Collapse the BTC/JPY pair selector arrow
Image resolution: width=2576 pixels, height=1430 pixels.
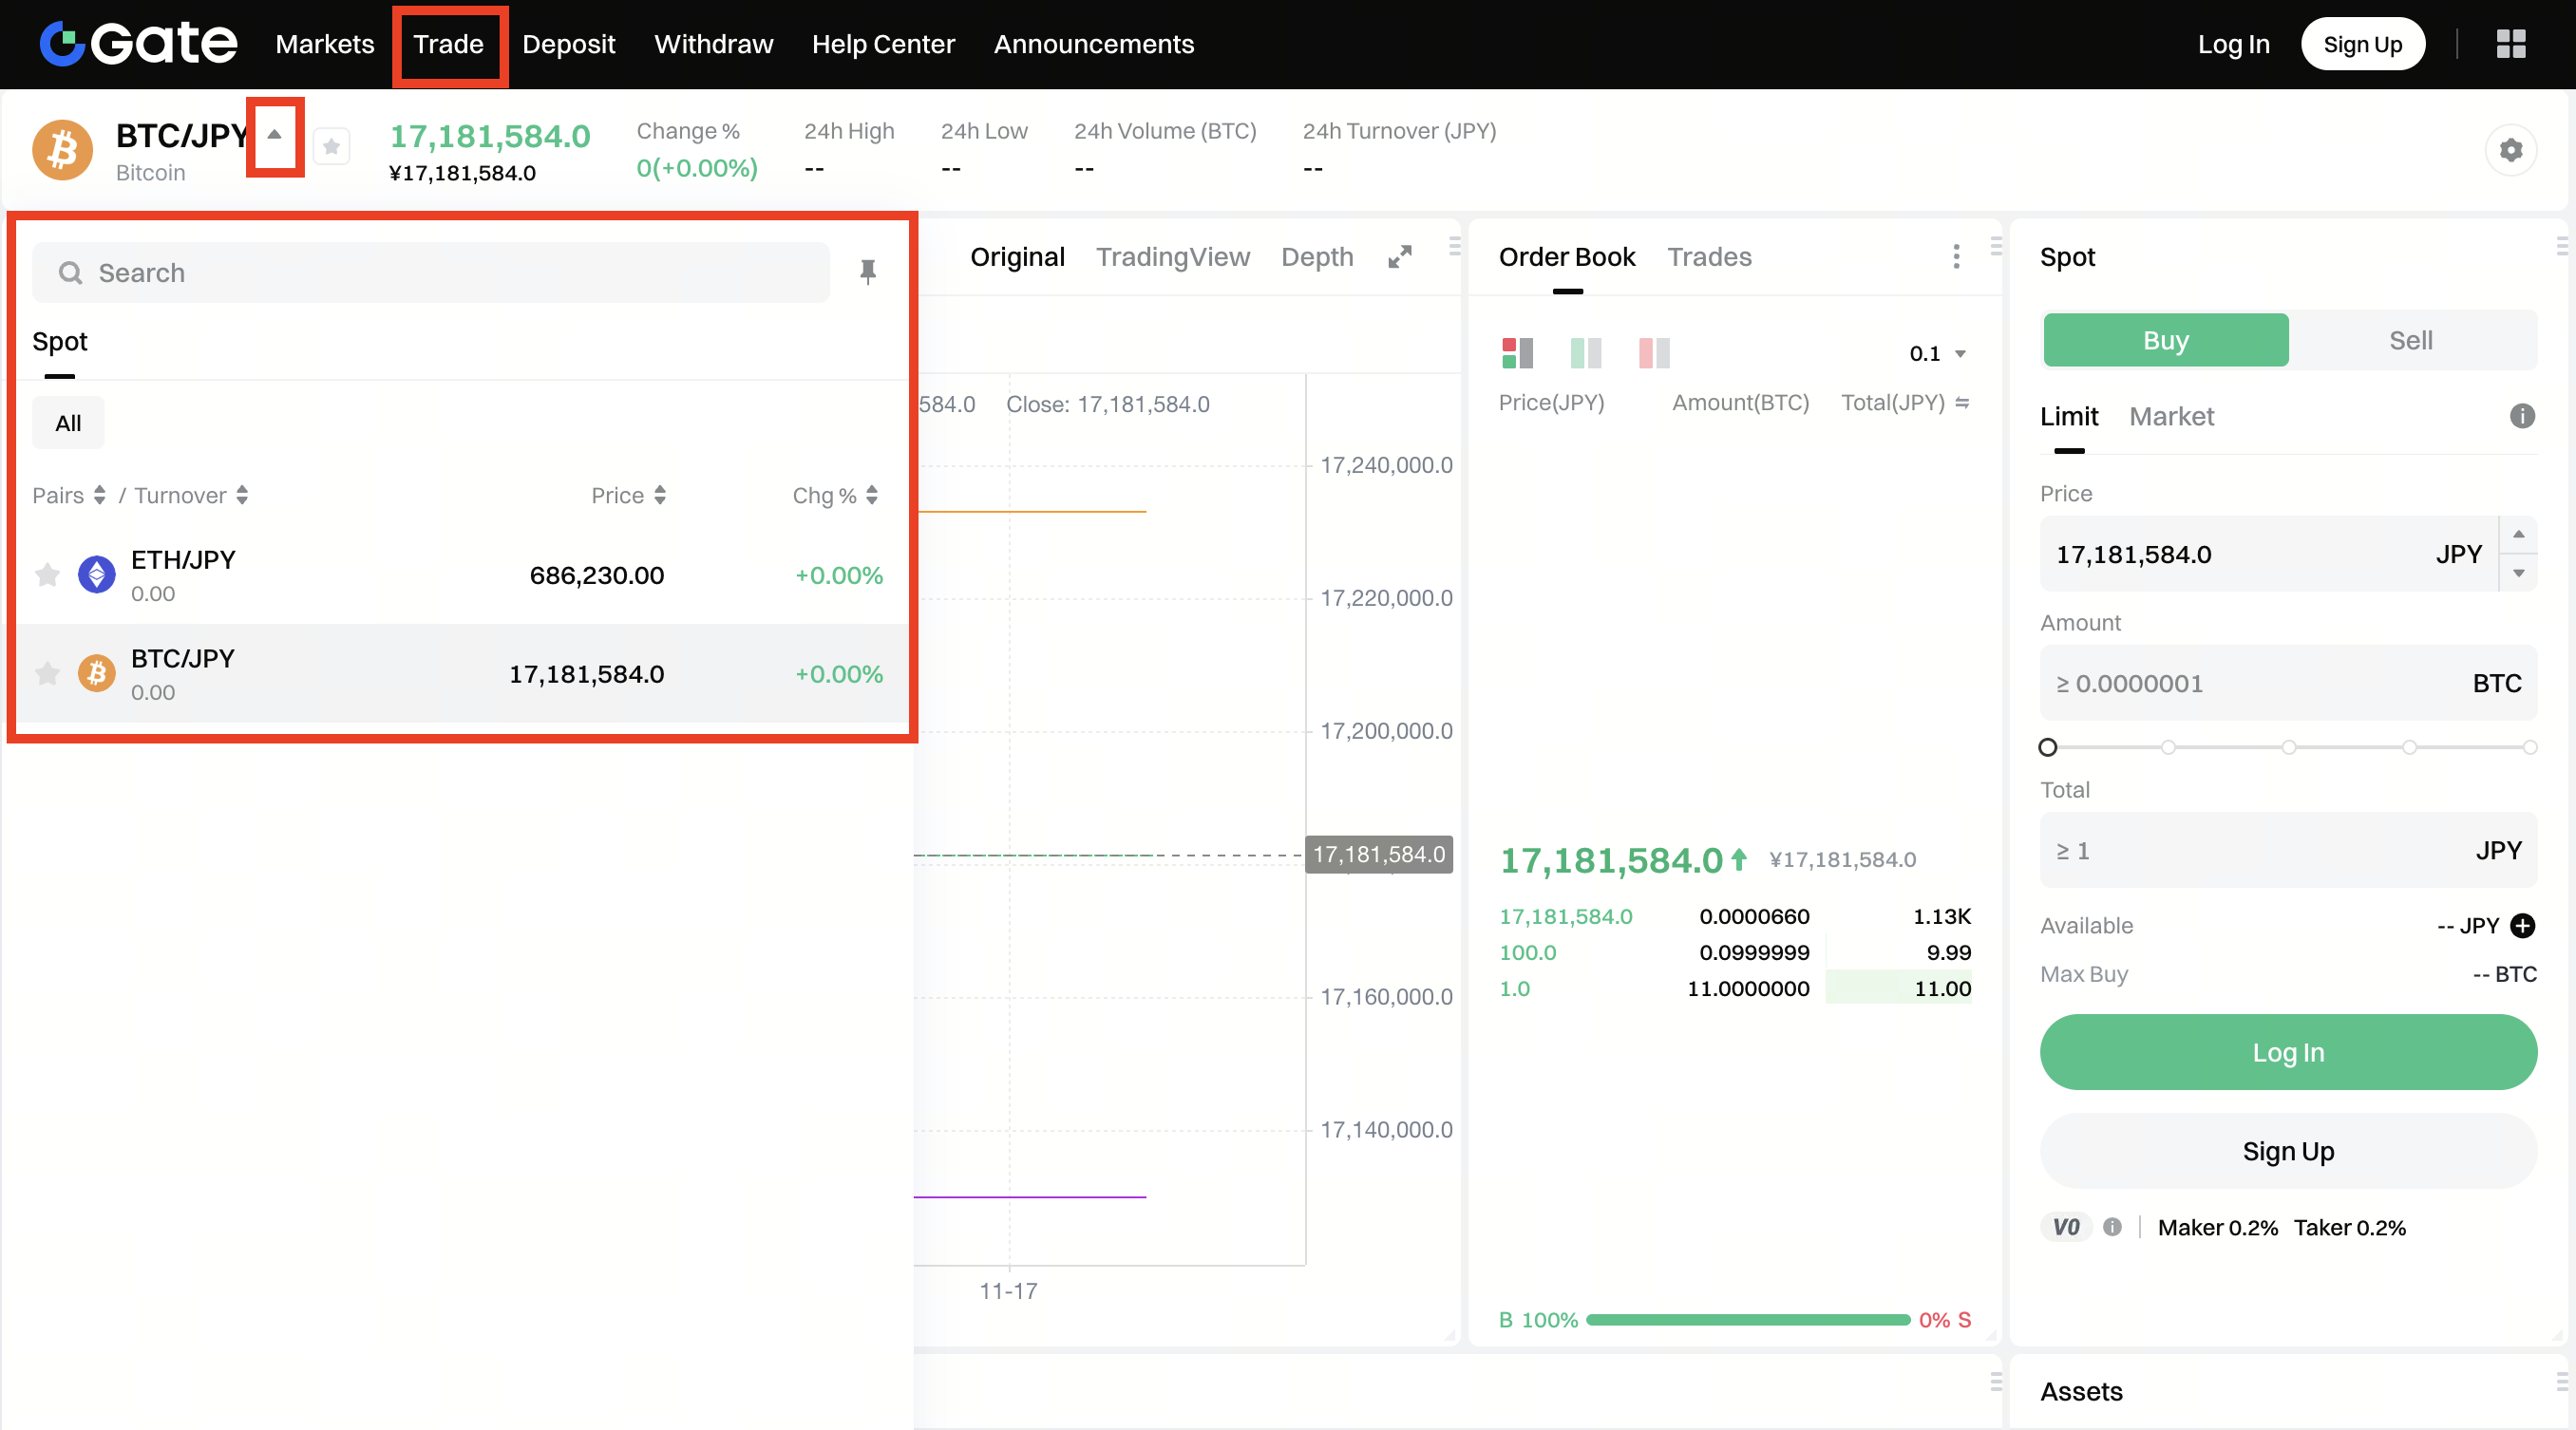(274, 135)
